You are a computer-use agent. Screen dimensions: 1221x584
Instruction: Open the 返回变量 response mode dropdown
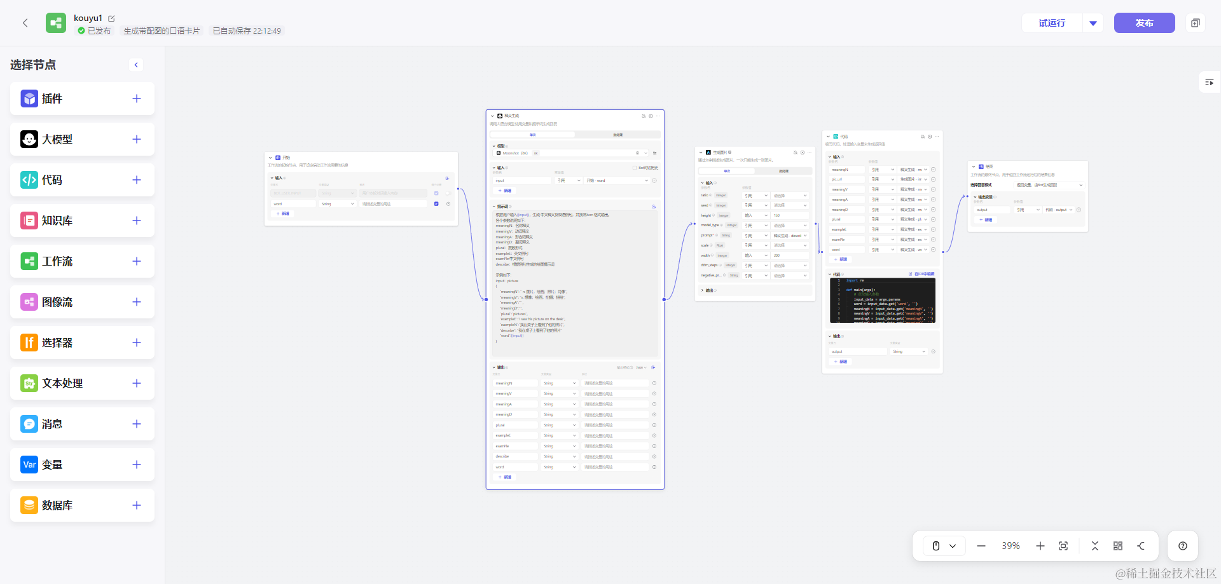pos(1049,185)
